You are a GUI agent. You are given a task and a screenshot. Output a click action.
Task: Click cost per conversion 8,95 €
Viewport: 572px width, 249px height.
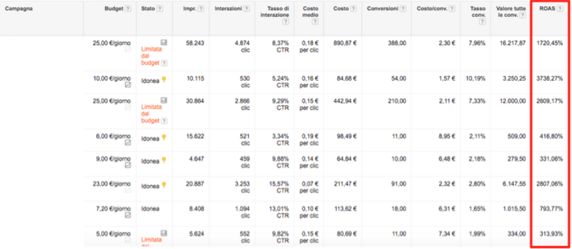pyautogui.click(x=446, y=136)
